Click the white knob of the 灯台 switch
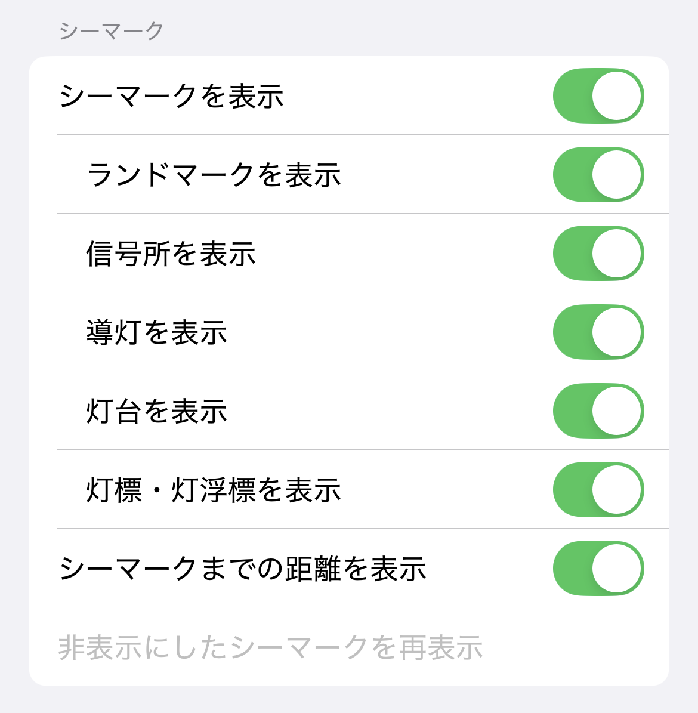 point(617,411)
